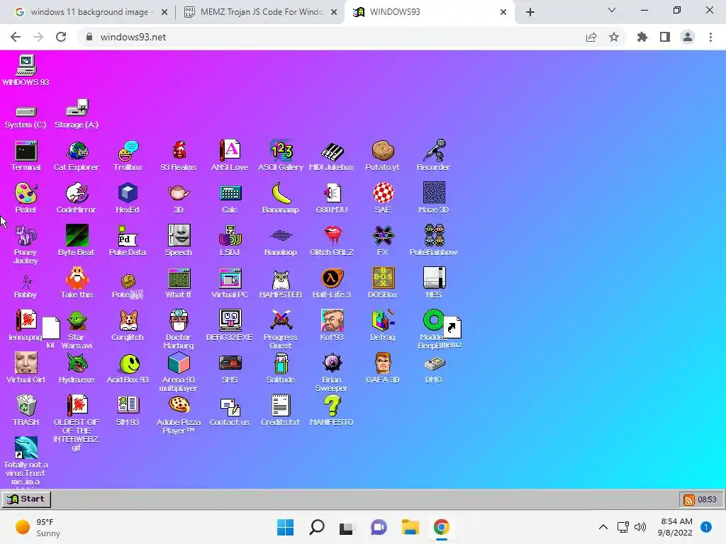Open GAFA 3D icon
The height and width of the screenshot is (544, 726).
[382, 368]
